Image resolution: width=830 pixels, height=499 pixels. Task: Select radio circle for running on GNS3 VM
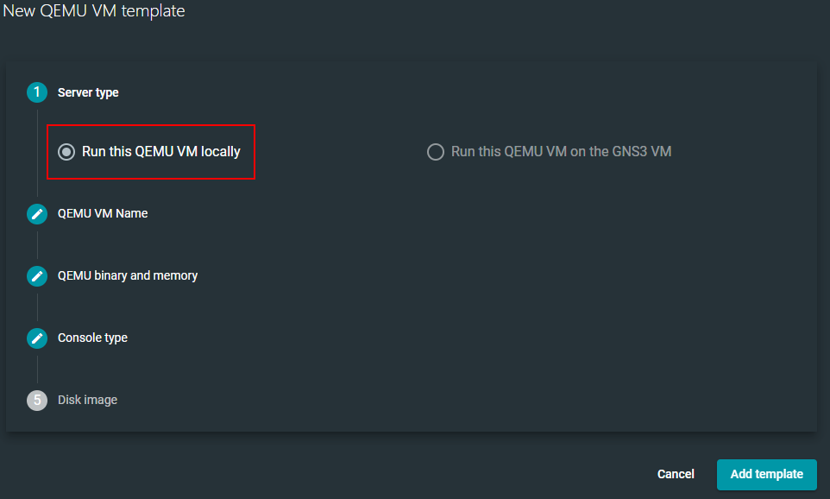click(436, 152)
